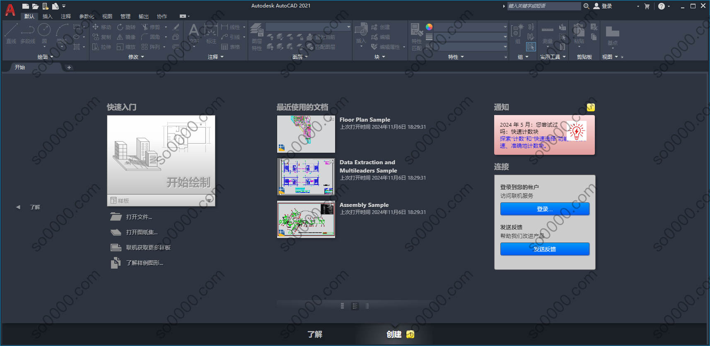Click the object color wheel swatch
The image size is (710, 346).
coord(429,27)
